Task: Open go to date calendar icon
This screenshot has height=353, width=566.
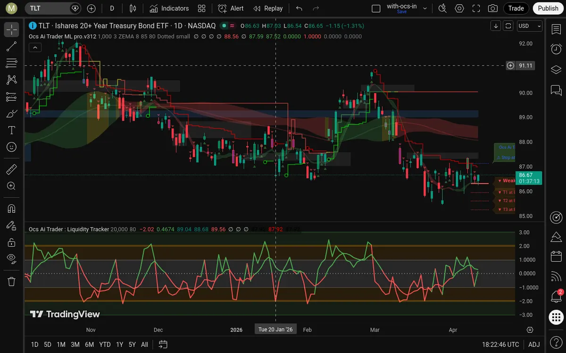Action: pyautogui.click(x=163, y=344)
